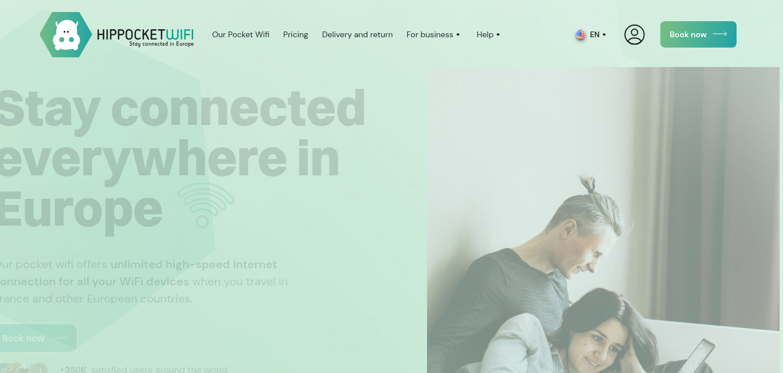The height and width of the screenshot is (373, 783).
Task: Click the arrow inside header Book now button
Action: 720,34
